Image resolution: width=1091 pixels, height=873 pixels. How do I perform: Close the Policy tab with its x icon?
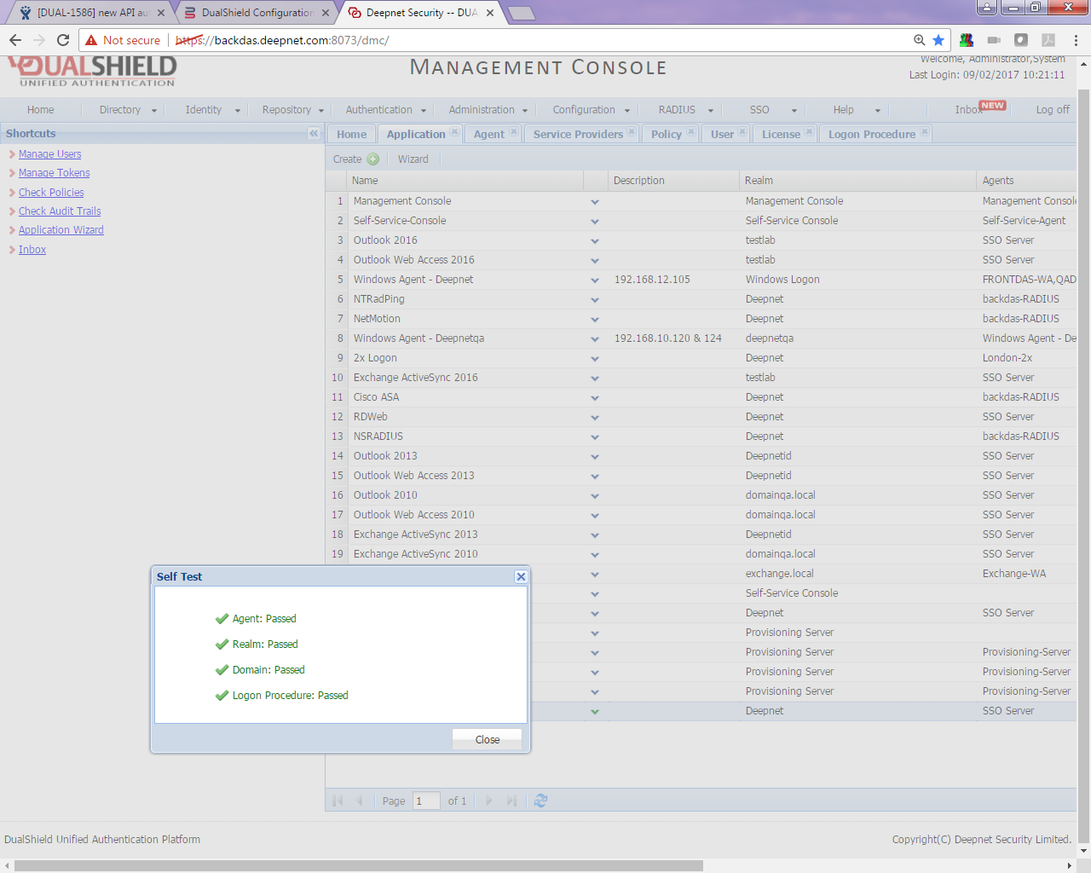(690, 132)
